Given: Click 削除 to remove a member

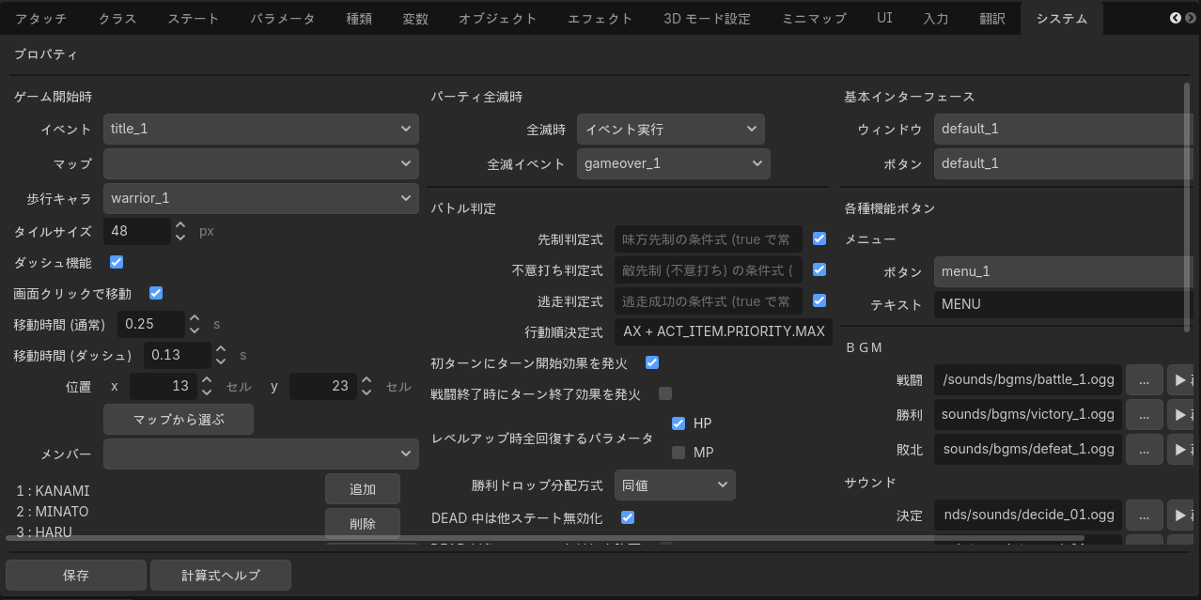Looking at the screenshot, I should click(x=363, y=524).
